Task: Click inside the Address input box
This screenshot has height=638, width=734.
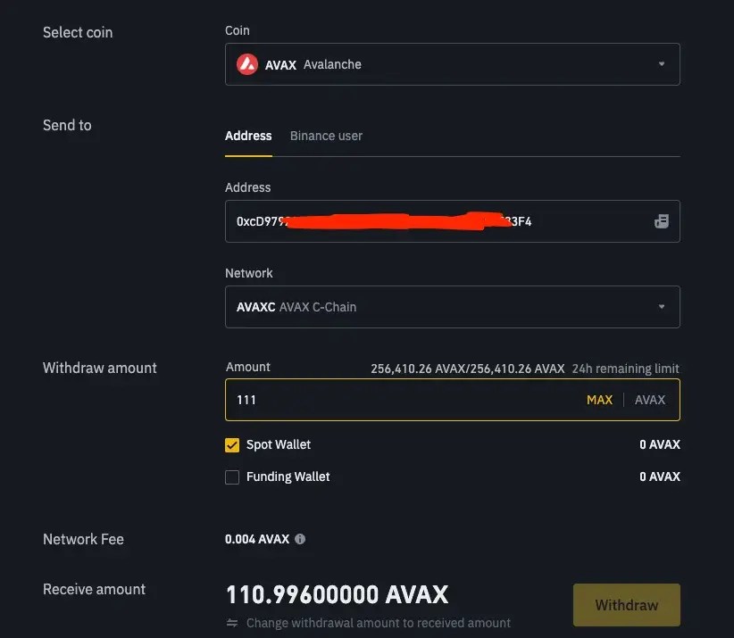Action: tap(402, 220)
